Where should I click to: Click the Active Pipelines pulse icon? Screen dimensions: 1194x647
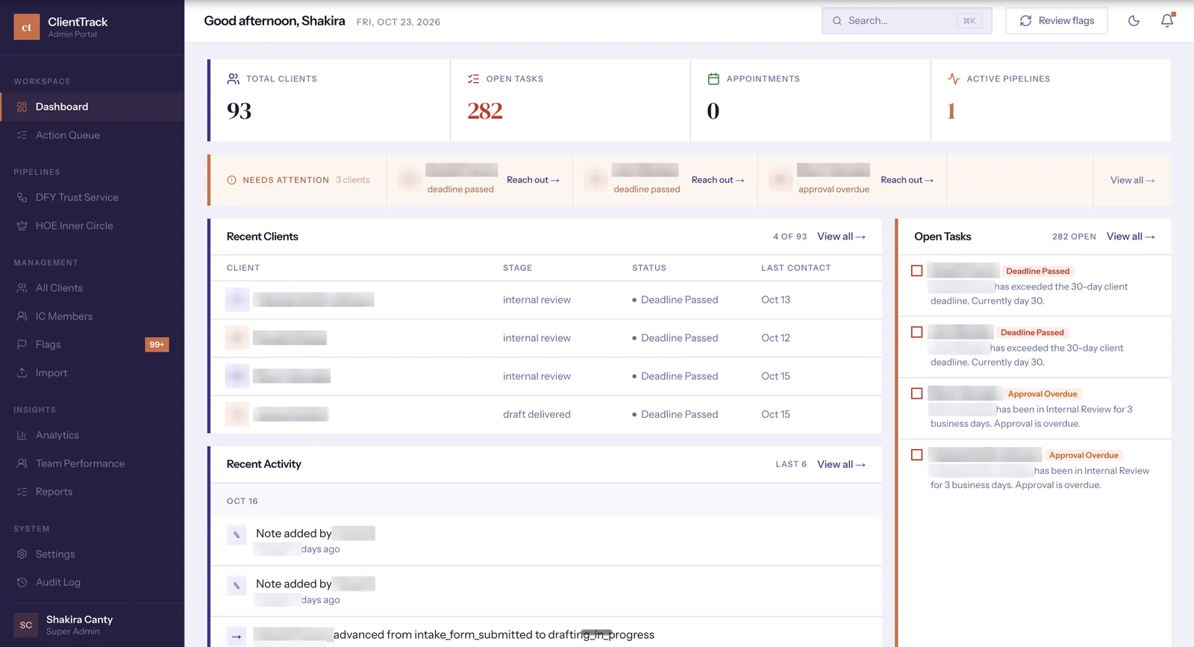tap(954, 78)
